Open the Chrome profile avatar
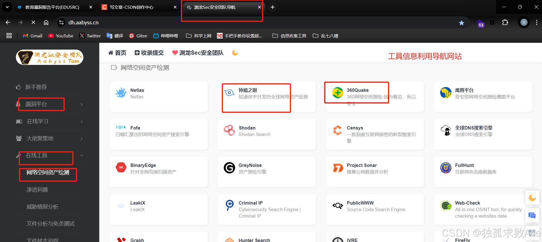 pos(524,22)
